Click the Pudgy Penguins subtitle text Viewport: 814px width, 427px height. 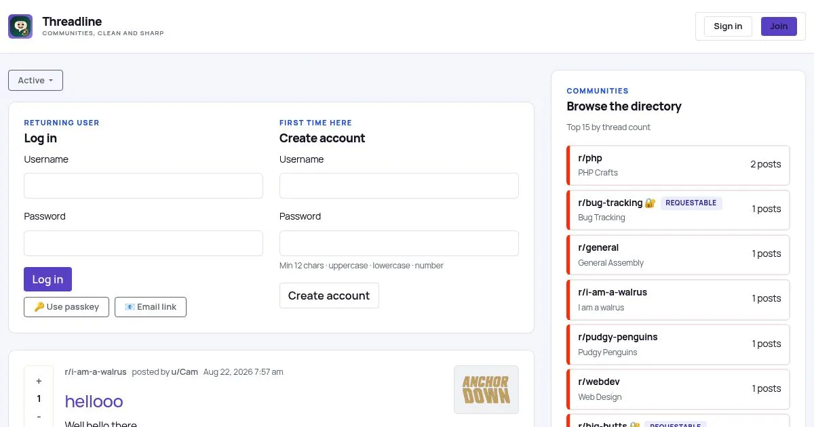(x=608, y=352)
